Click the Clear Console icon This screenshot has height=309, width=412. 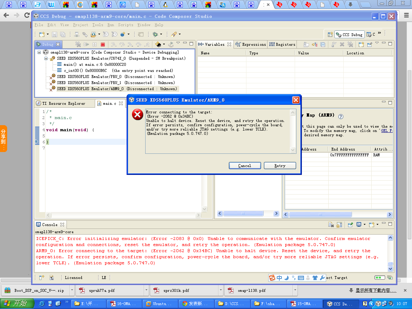pyautogui.click(x=331, y=225)
